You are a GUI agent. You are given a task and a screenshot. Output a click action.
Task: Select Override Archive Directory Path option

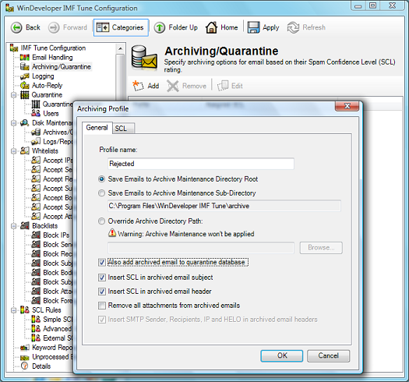[x=101, y=221]
